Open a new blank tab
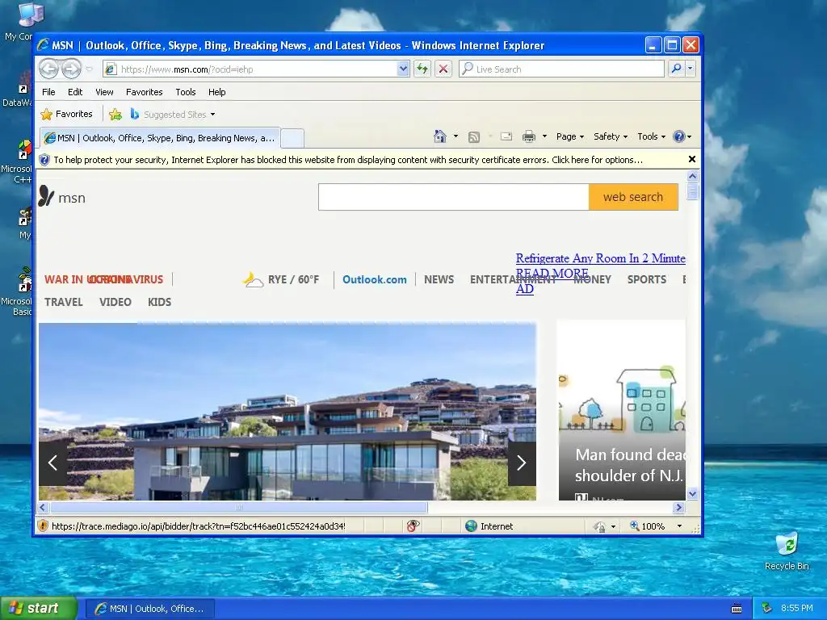The width and height of the screenshot is (827, 620). 292,139
